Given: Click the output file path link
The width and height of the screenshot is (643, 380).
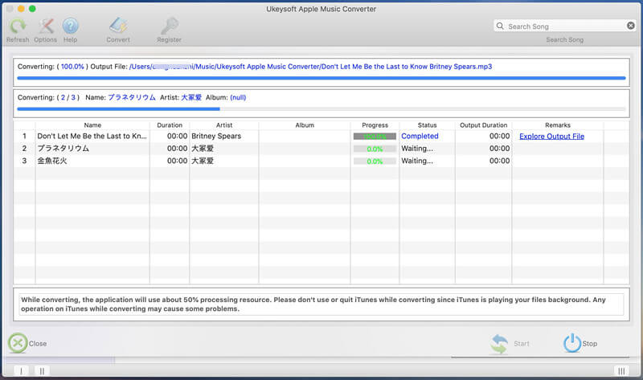Looking at the screenshot, I should [310, 67].
